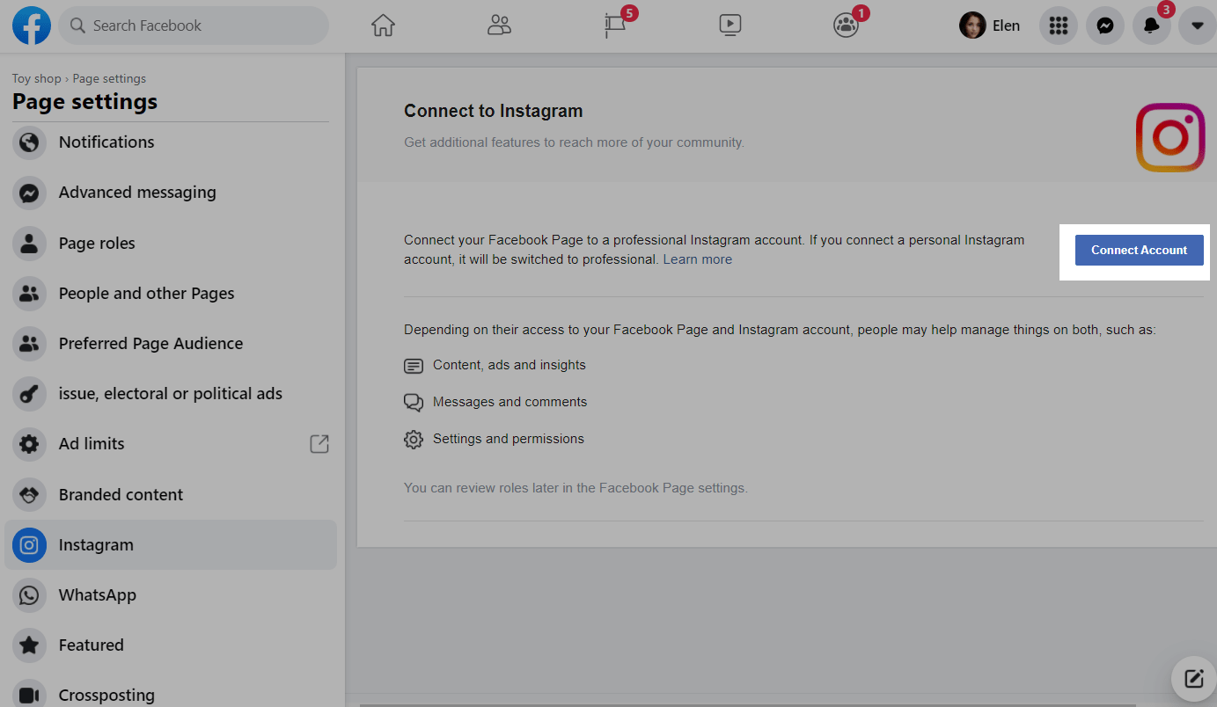Open Branded content settings
This screenshot has height=707, width=1217.
click(171, 495)
